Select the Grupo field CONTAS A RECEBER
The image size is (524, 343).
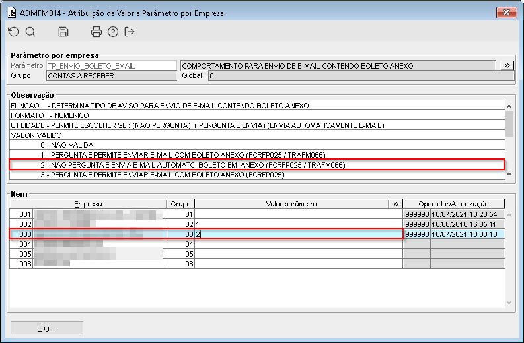111,76
